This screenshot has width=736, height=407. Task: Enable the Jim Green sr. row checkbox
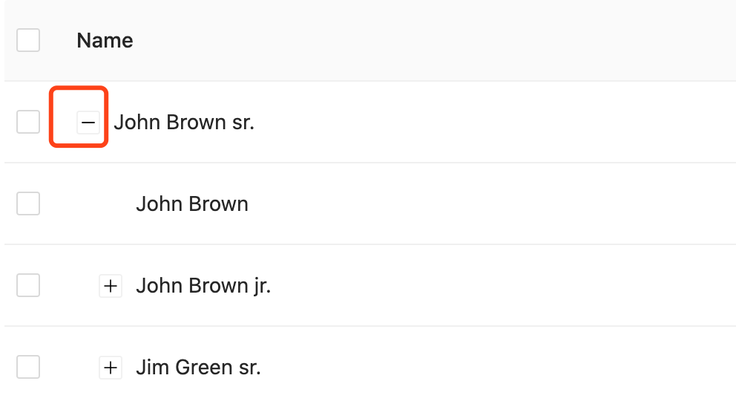pos(28,367)
